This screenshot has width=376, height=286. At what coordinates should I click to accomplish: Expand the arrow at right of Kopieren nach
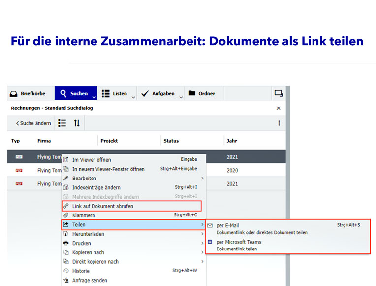pos(202,252)
